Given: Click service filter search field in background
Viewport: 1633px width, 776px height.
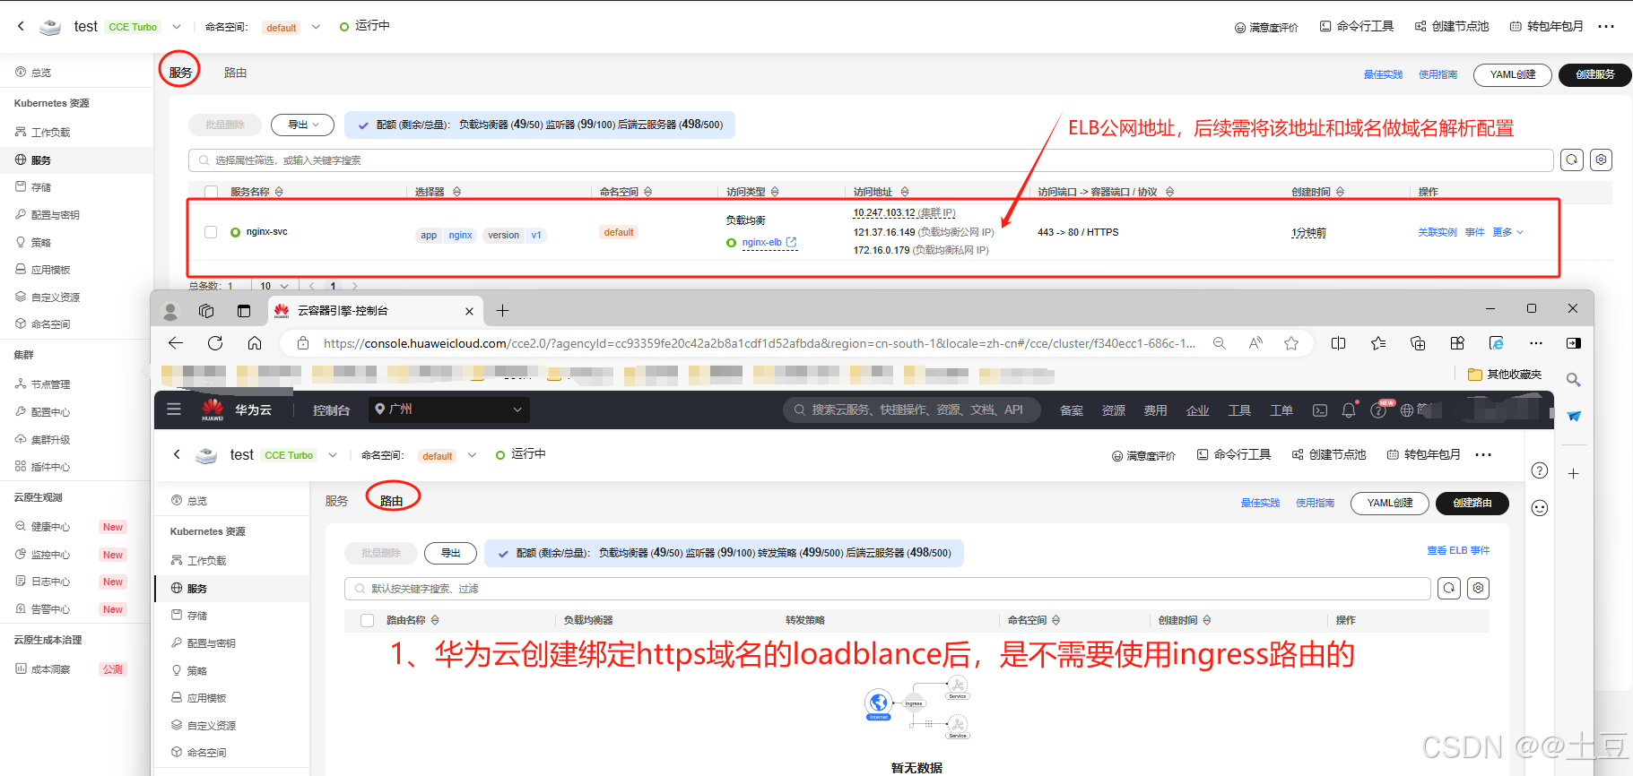Looking at the screenshot, I should (870, 160).
